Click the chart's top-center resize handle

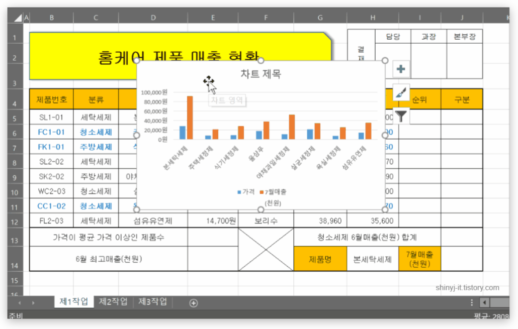tap(261, 61)
